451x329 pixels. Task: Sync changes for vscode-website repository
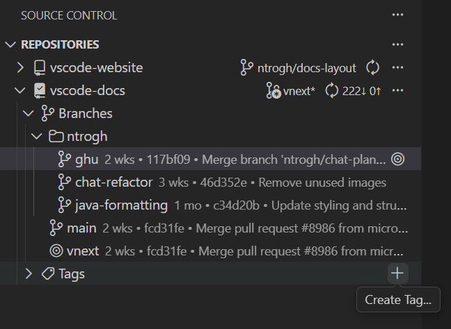[x=372, y=68]
